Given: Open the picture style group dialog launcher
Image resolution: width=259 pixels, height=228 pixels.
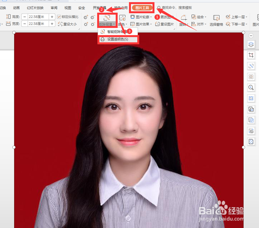Looking at the screenshot, I should click(174, 29).
